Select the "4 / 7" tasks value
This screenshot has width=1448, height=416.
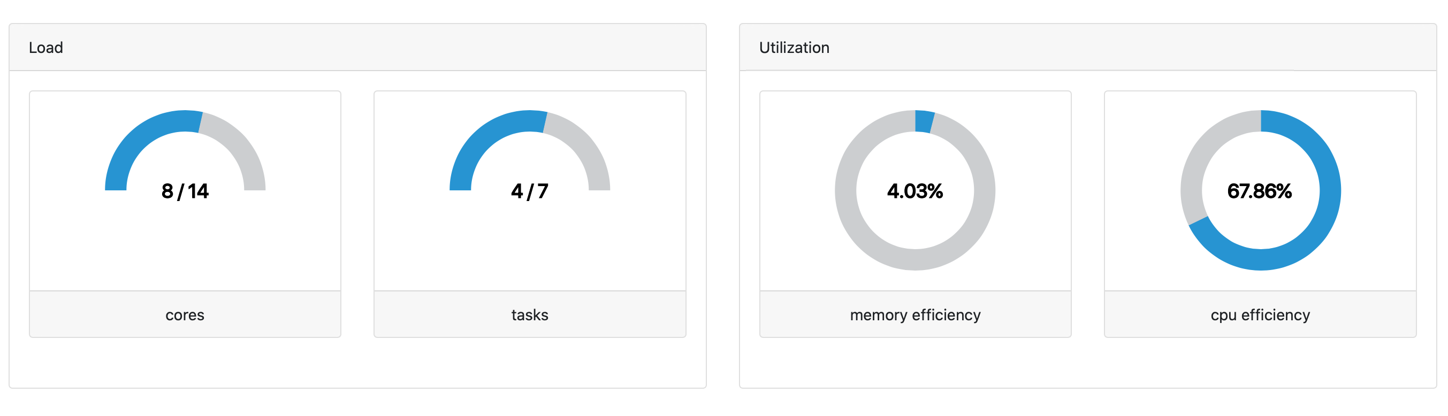[x=530, y=191]
